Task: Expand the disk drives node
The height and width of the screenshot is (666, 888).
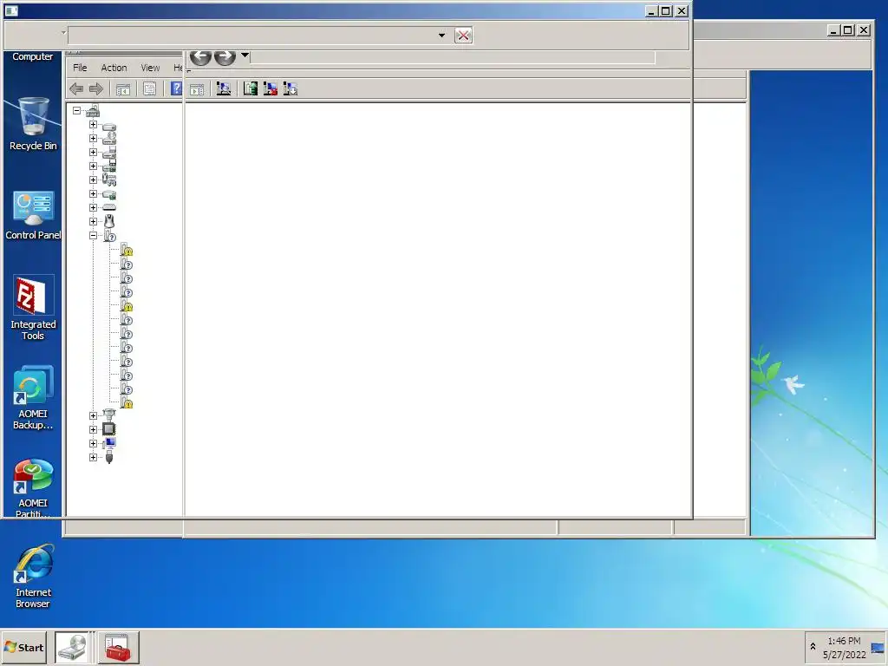Action: (x=94, y=125)
